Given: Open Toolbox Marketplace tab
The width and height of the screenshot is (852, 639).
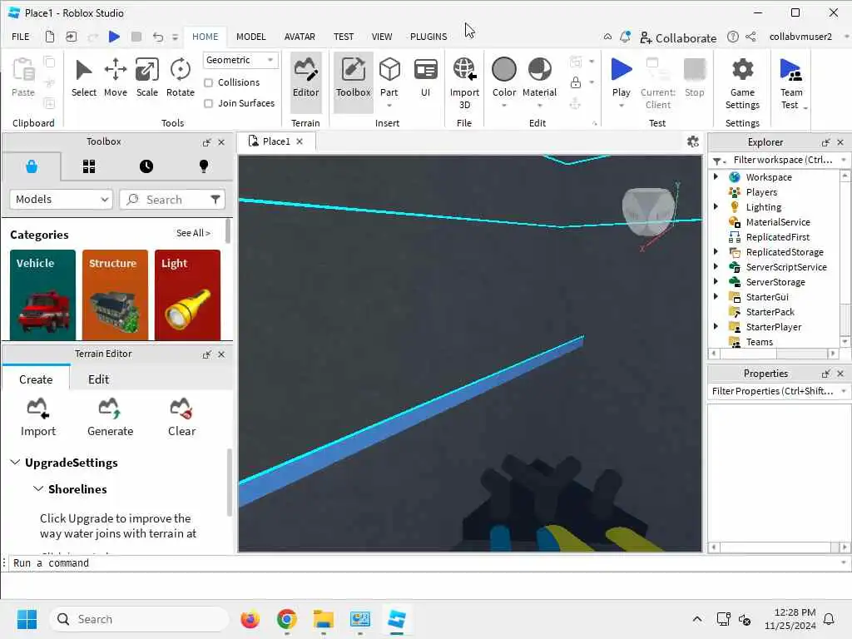Looking at the screenshot, I should pos(32,166).
